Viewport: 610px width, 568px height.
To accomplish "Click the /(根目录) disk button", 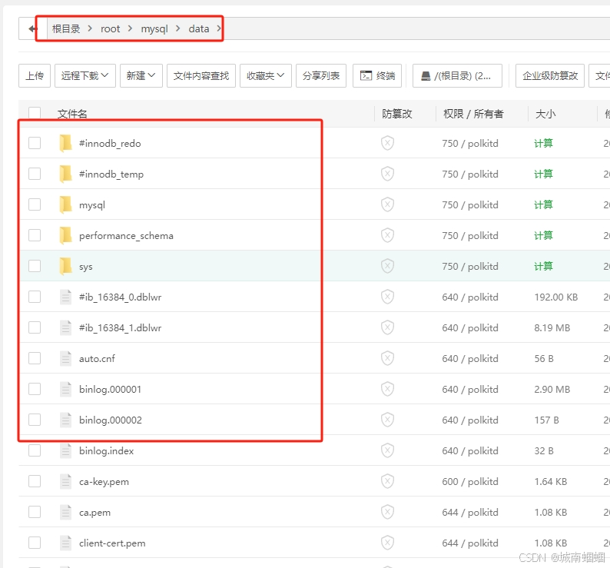I will coord(457,75).
